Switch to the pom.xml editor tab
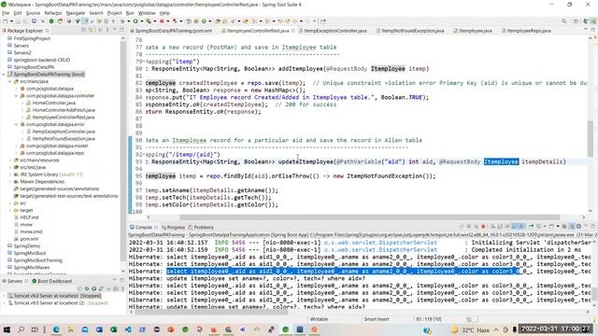The height and width of the screenshot is (336, 598). point(170,31)
